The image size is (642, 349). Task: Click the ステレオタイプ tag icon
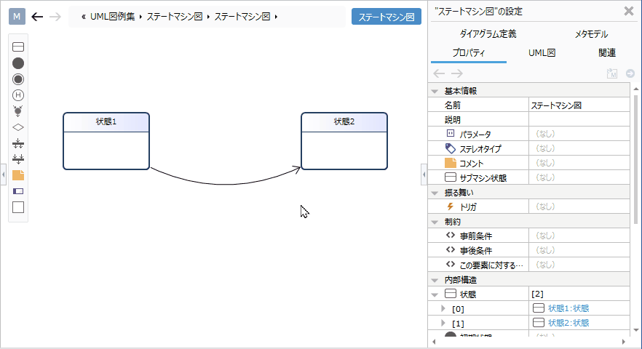point(451,148)
